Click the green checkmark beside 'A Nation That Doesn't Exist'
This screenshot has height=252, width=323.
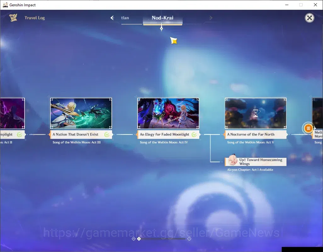point(107,135)
